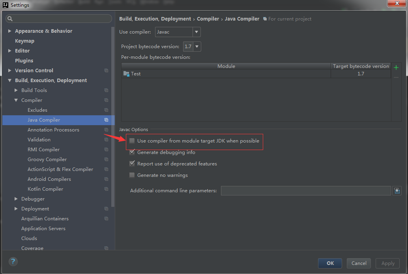Collapse the Compiler node
408x274 pixels.
click(x=16, y=100)
